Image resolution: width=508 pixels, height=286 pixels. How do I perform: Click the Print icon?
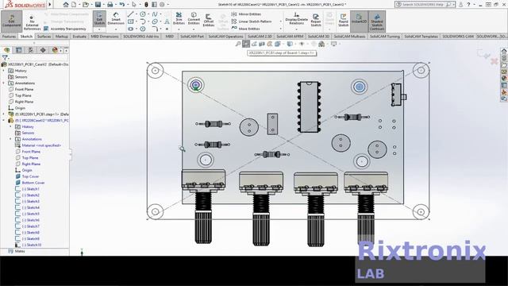coord(110,5)
